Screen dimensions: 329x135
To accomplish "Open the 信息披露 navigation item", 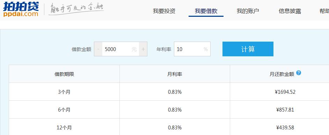I will 290,11.
